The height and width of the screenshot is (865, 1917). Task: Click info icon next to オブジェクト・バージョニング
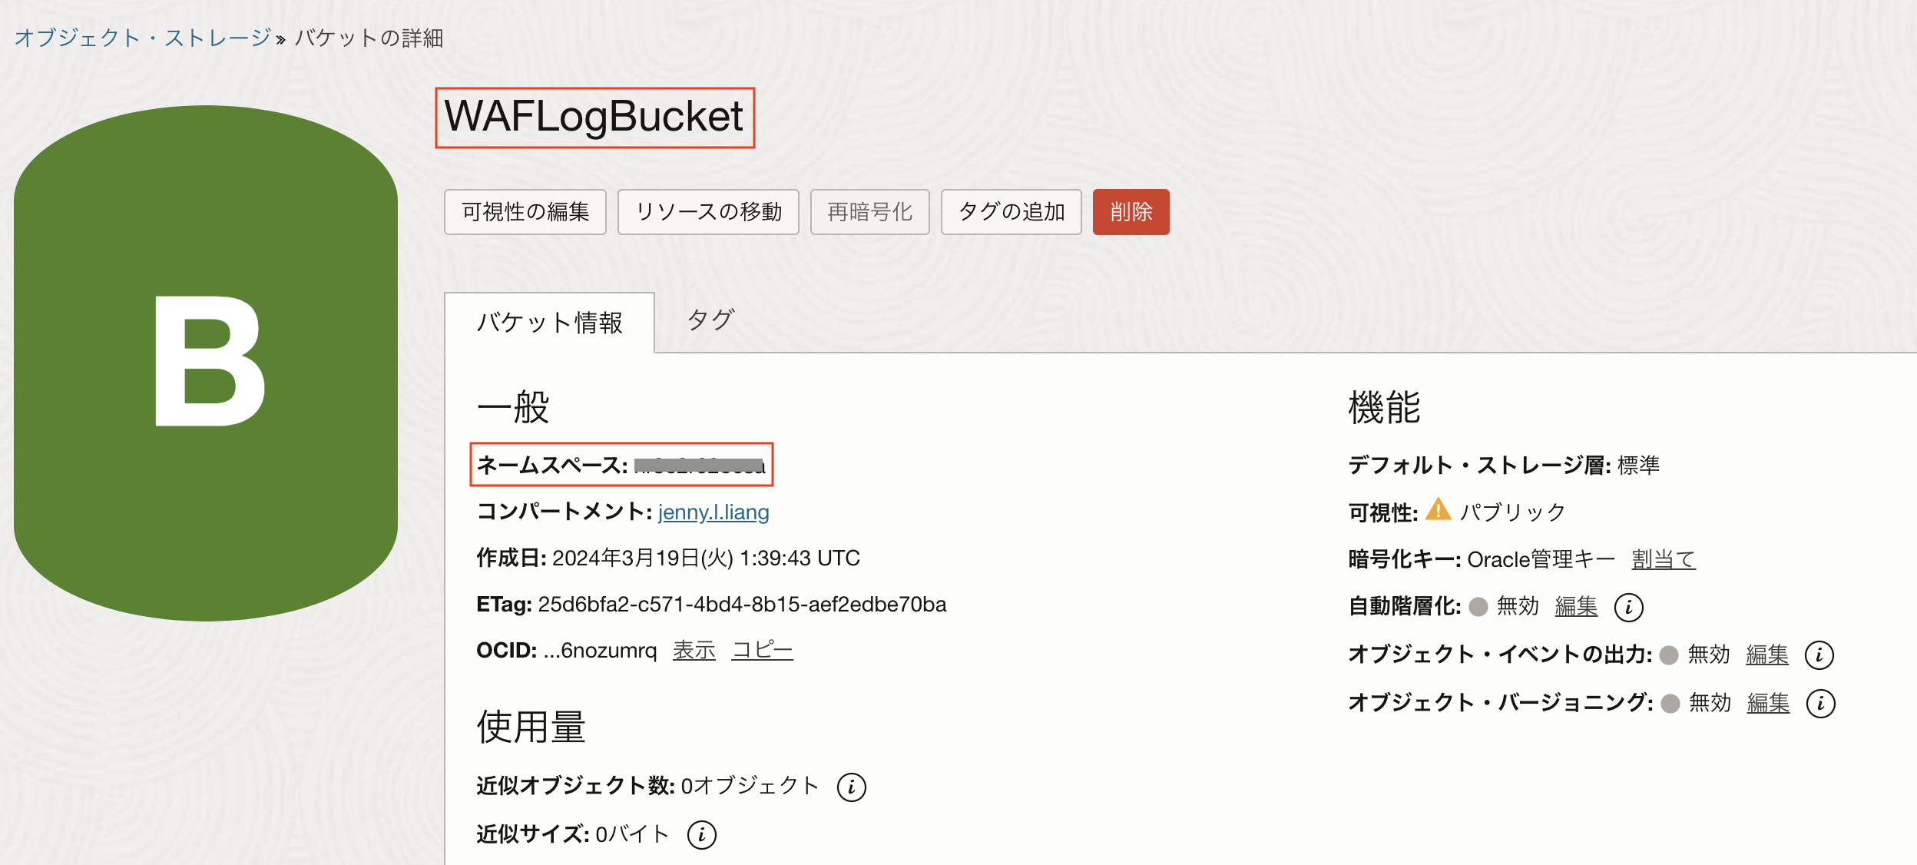(1820, 703)
